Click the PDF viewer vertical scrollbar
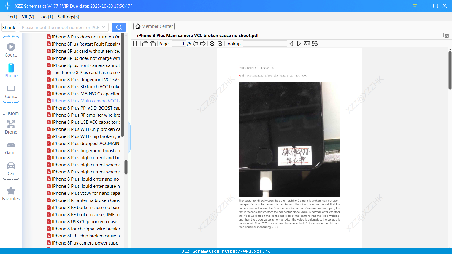The height and width of the screenshot is (254, 452). click(450, 70)
